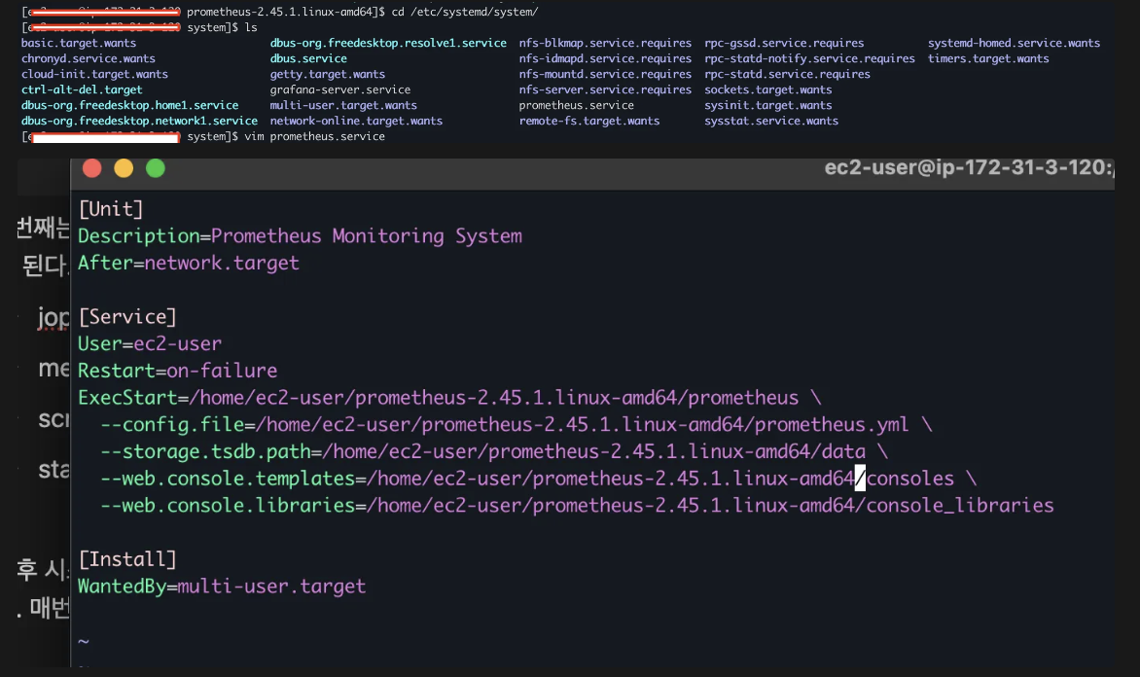1140x677 pixels.
Task: Click the ec2-user@ip-172-31-3-120 window title
Action: point(969,168)
